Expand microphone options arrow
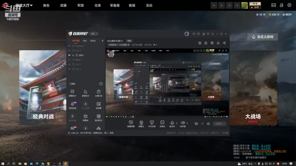296x166 pixels. point(176,123)
